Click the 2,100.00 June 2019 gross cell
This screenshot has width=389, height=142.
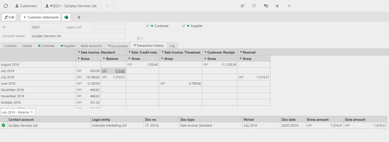pyautogui.click(x=88, y=83)
